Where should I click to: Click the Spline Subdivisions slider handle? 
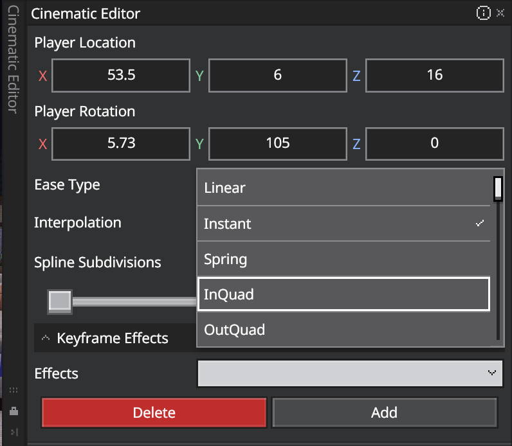point(60,301)
